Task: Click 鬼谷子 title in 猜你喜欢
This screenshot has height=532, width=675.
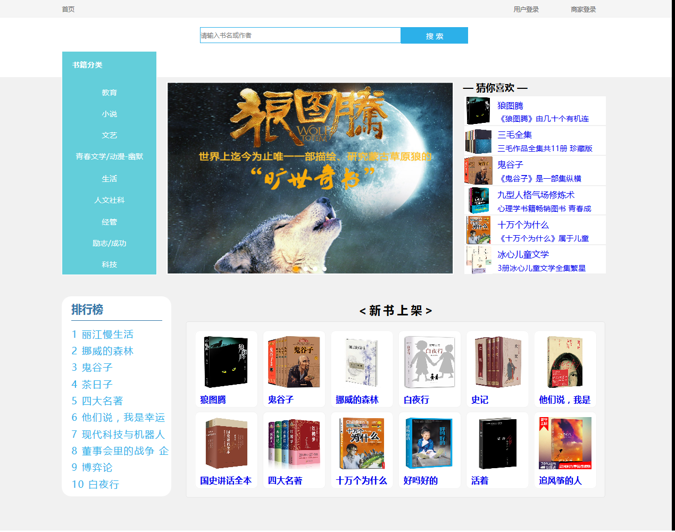Action: point(510,164)
